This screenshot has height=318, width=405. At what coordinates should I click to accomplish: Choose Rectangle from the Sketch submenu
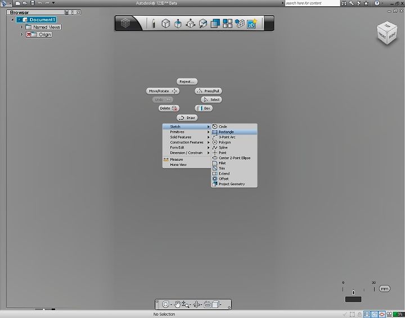click(x=234, y=132)
